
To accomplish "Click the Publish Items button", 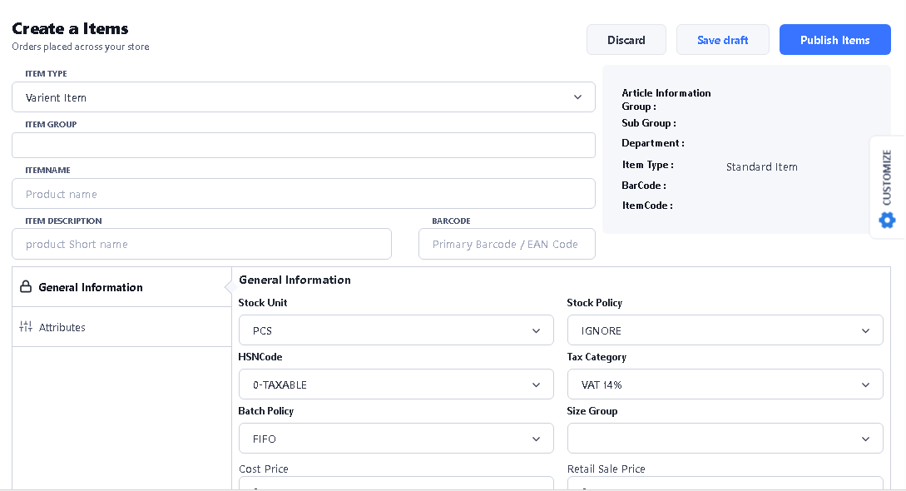I will point(834,40).
